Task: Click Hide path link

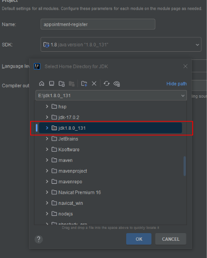Action: pyautogui.click(x=176, y=84)
